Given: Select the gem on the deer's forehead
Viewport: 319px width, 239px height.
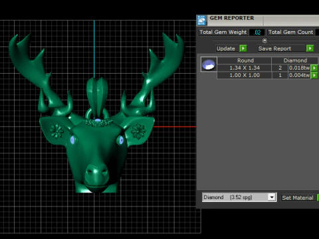Looking at the screenshot, I should click(x=98, y=121).
